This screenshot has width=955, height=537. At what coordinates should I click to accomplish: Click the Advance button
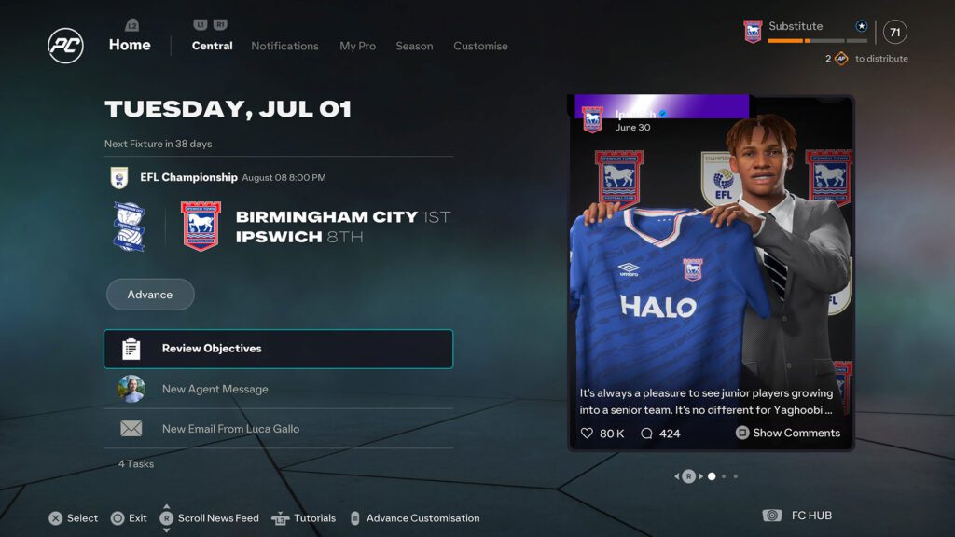(150, 295)
